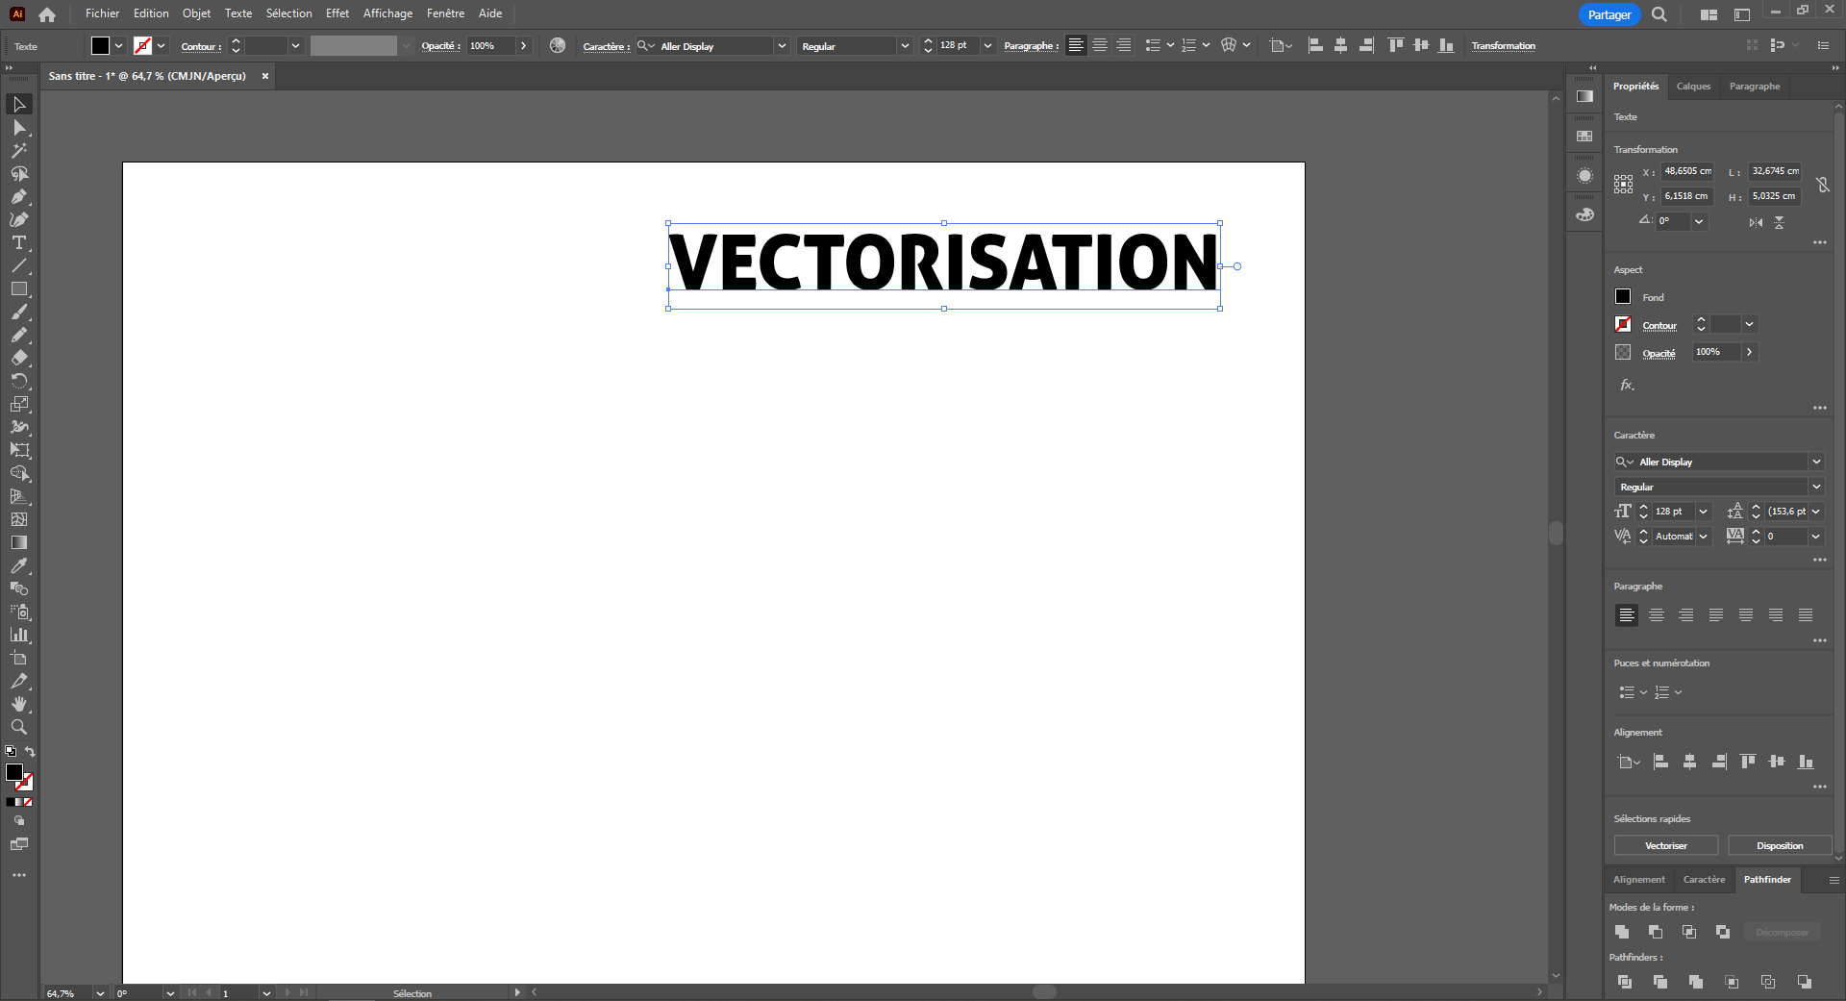Viewport: 1846px width, 1001px height.
Task: Expand the 128 pt font size dropdown
Action: [1702, 511]
